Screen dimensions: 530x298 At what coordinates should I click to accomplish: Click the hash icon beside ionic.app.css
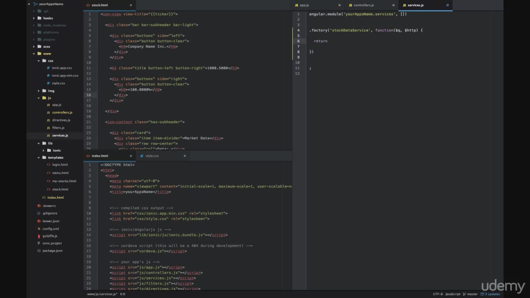pos(48,68)
